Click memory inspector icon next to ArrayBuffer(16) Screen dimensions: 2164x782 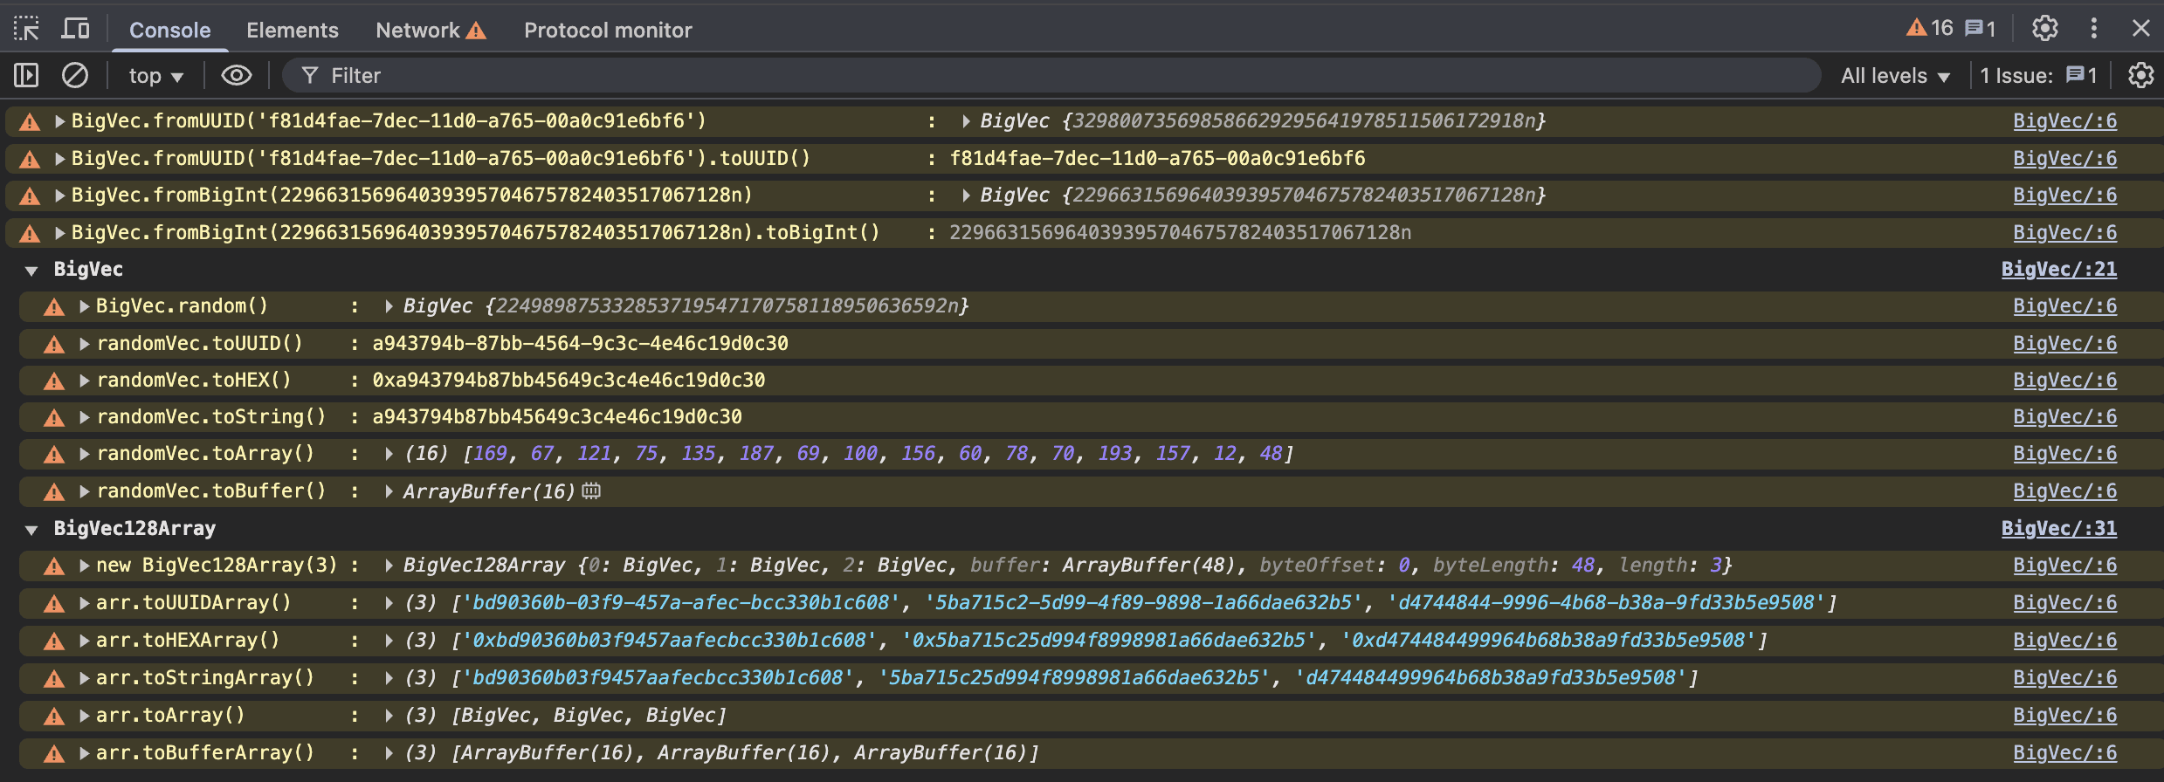[591, 491]
